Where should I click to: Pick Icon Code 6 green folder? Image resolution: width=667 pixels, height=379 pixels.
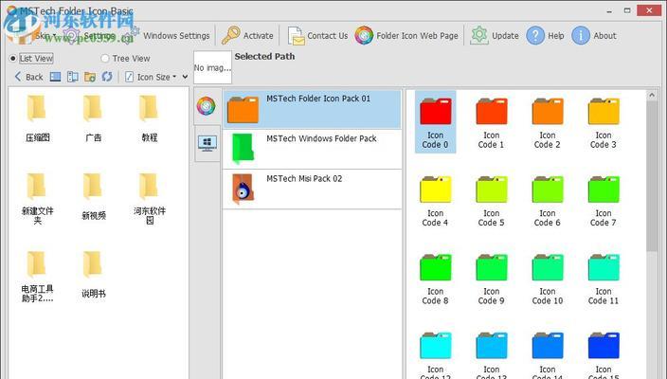click(x=548, y=200)
